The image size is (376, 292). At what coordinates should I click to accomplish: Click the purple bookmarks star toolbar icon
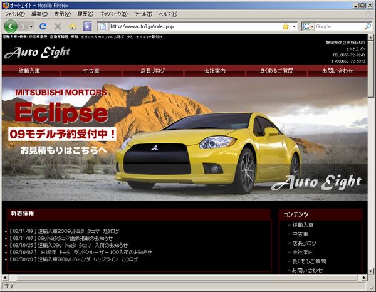click(x=87, y=26)
